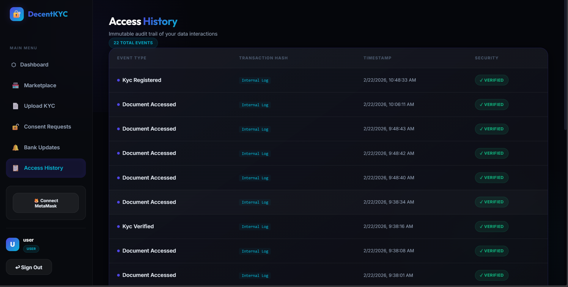Go to Consent Requests page
Screen dimensions: 568x287
(x=47, y=127)
